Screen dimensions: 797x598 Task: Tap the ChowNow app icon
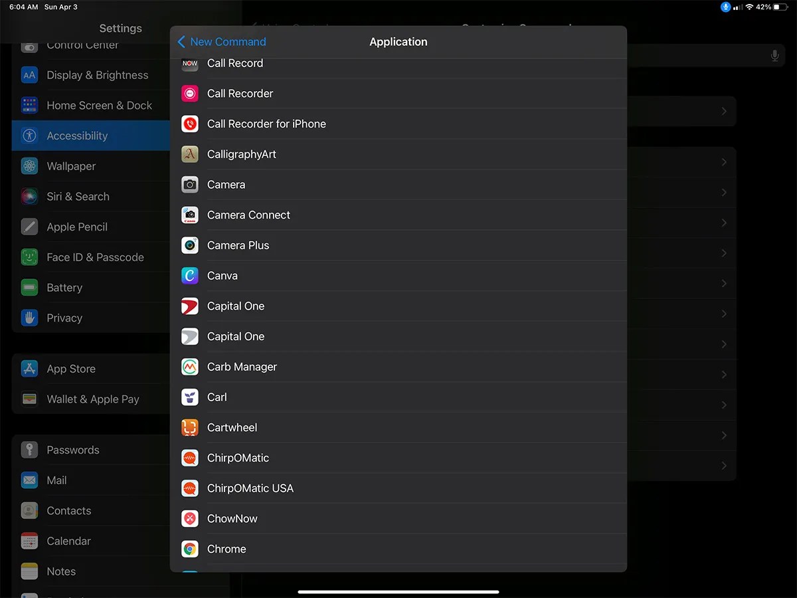coord(189,518)
